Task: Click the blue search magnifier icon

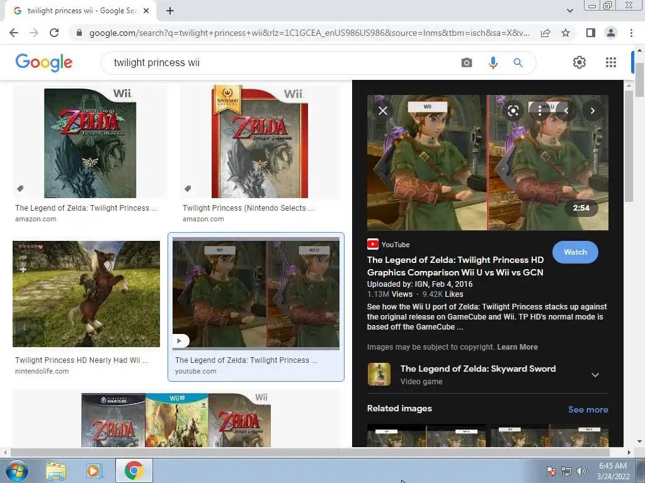Action: click(518, 63)
